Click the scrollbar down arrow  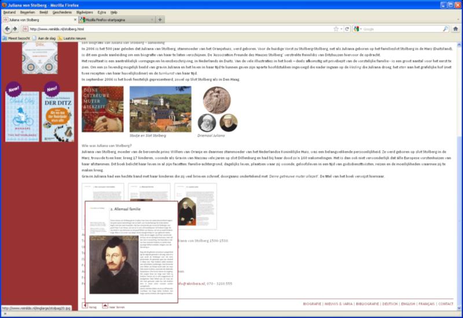tap(459, 308)
